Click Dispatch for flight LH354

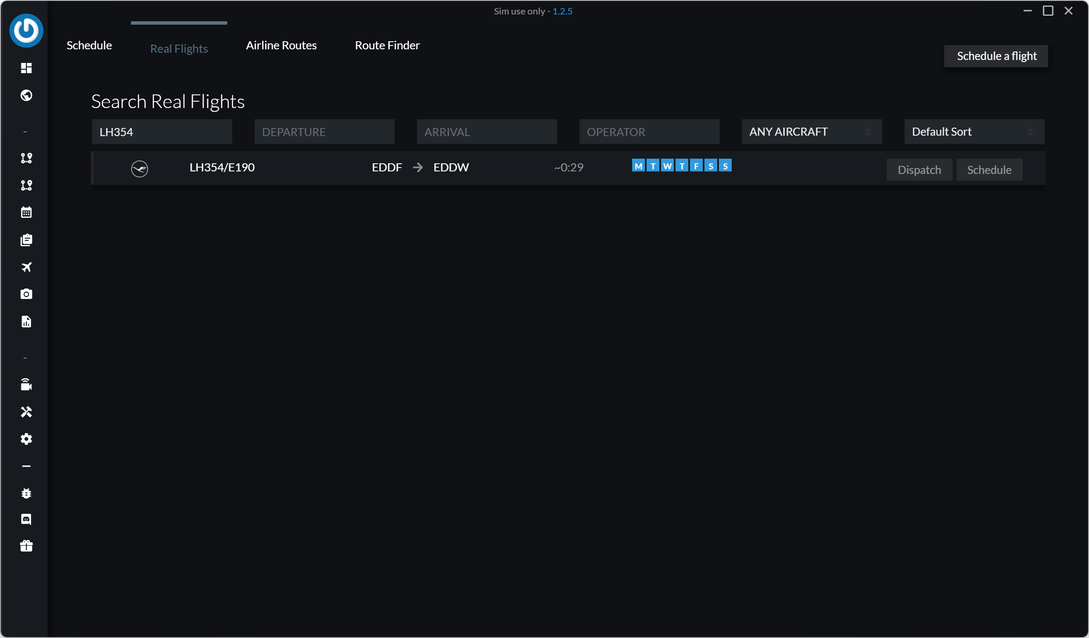click(x=919, y=170)
